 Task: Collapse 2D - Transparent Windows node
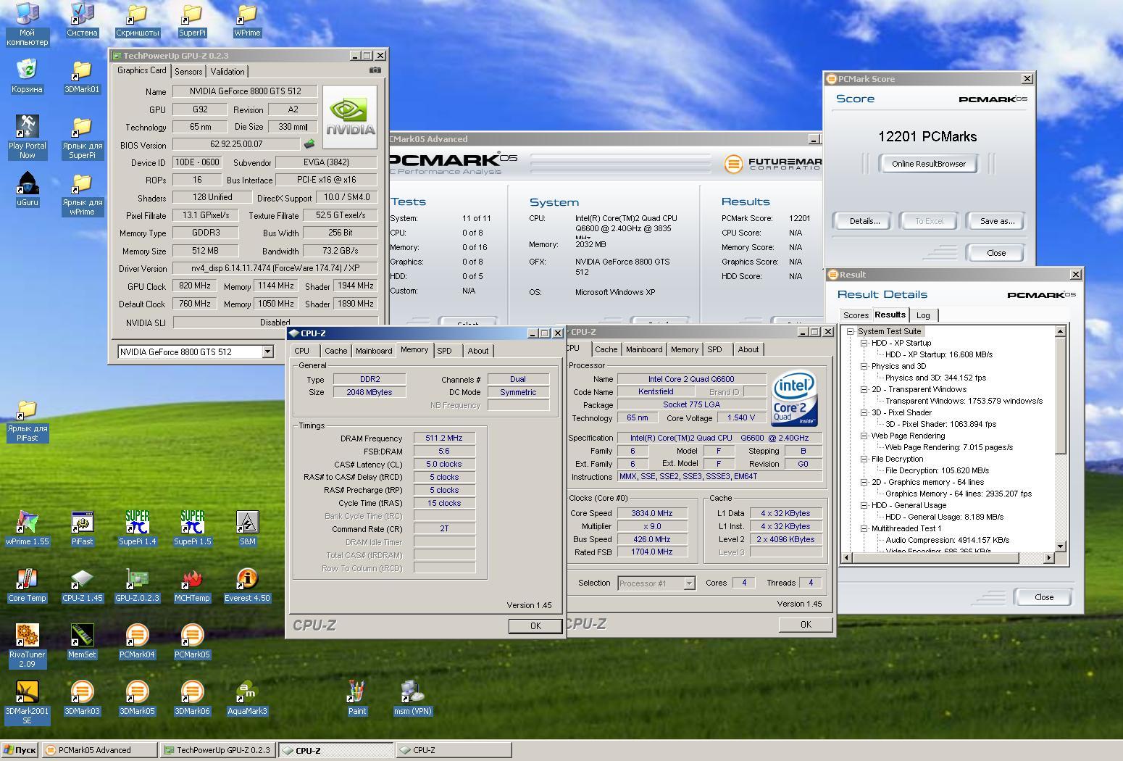coord(864,389)
